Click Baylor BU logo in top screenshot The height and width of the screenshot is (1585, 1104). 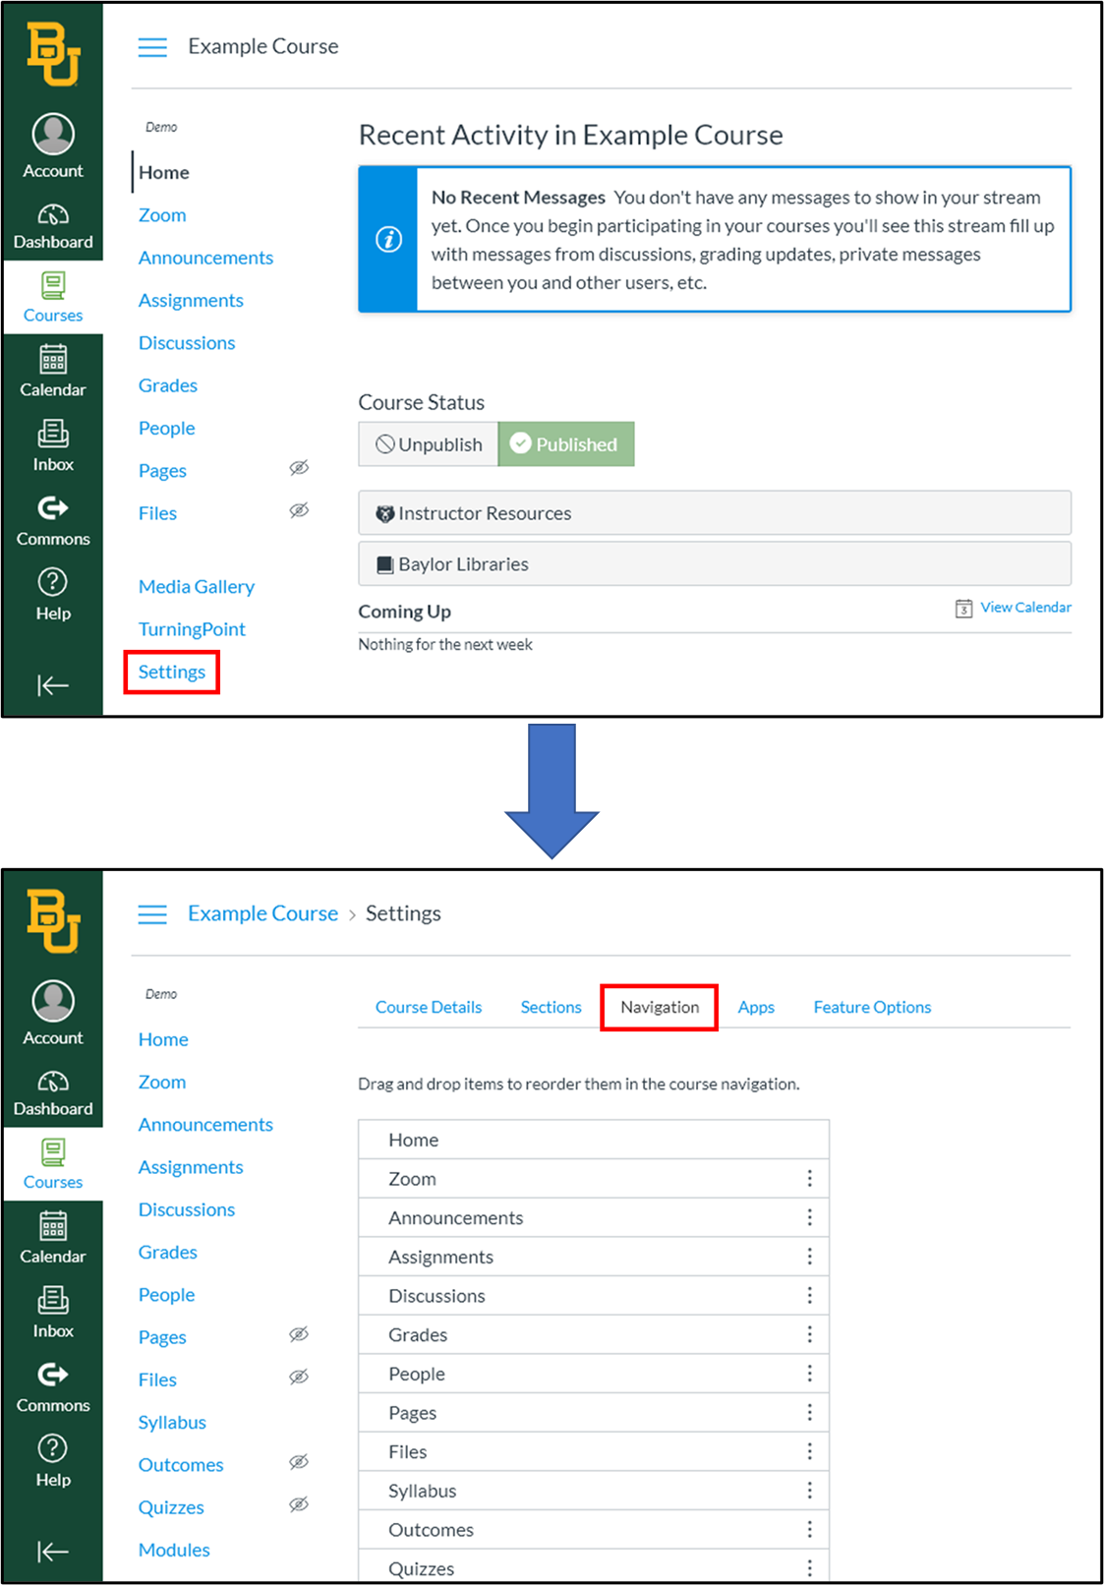click(x=53, y=54)
